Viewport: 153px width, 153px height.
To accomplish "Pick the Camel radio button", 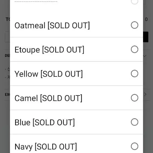I will (134, 98).
